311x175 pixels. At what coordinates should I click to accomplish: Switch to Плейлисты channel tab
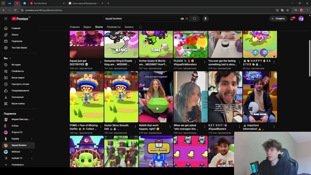pos(114,27)
